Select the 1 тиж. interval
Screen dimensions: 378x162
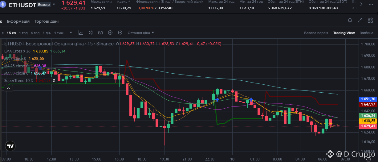pyautogui.click(x=59, y=33)
